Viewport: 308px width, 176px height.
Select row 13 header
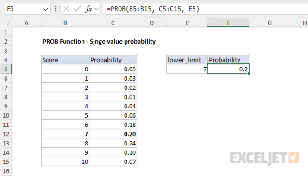tap(6, 143)
